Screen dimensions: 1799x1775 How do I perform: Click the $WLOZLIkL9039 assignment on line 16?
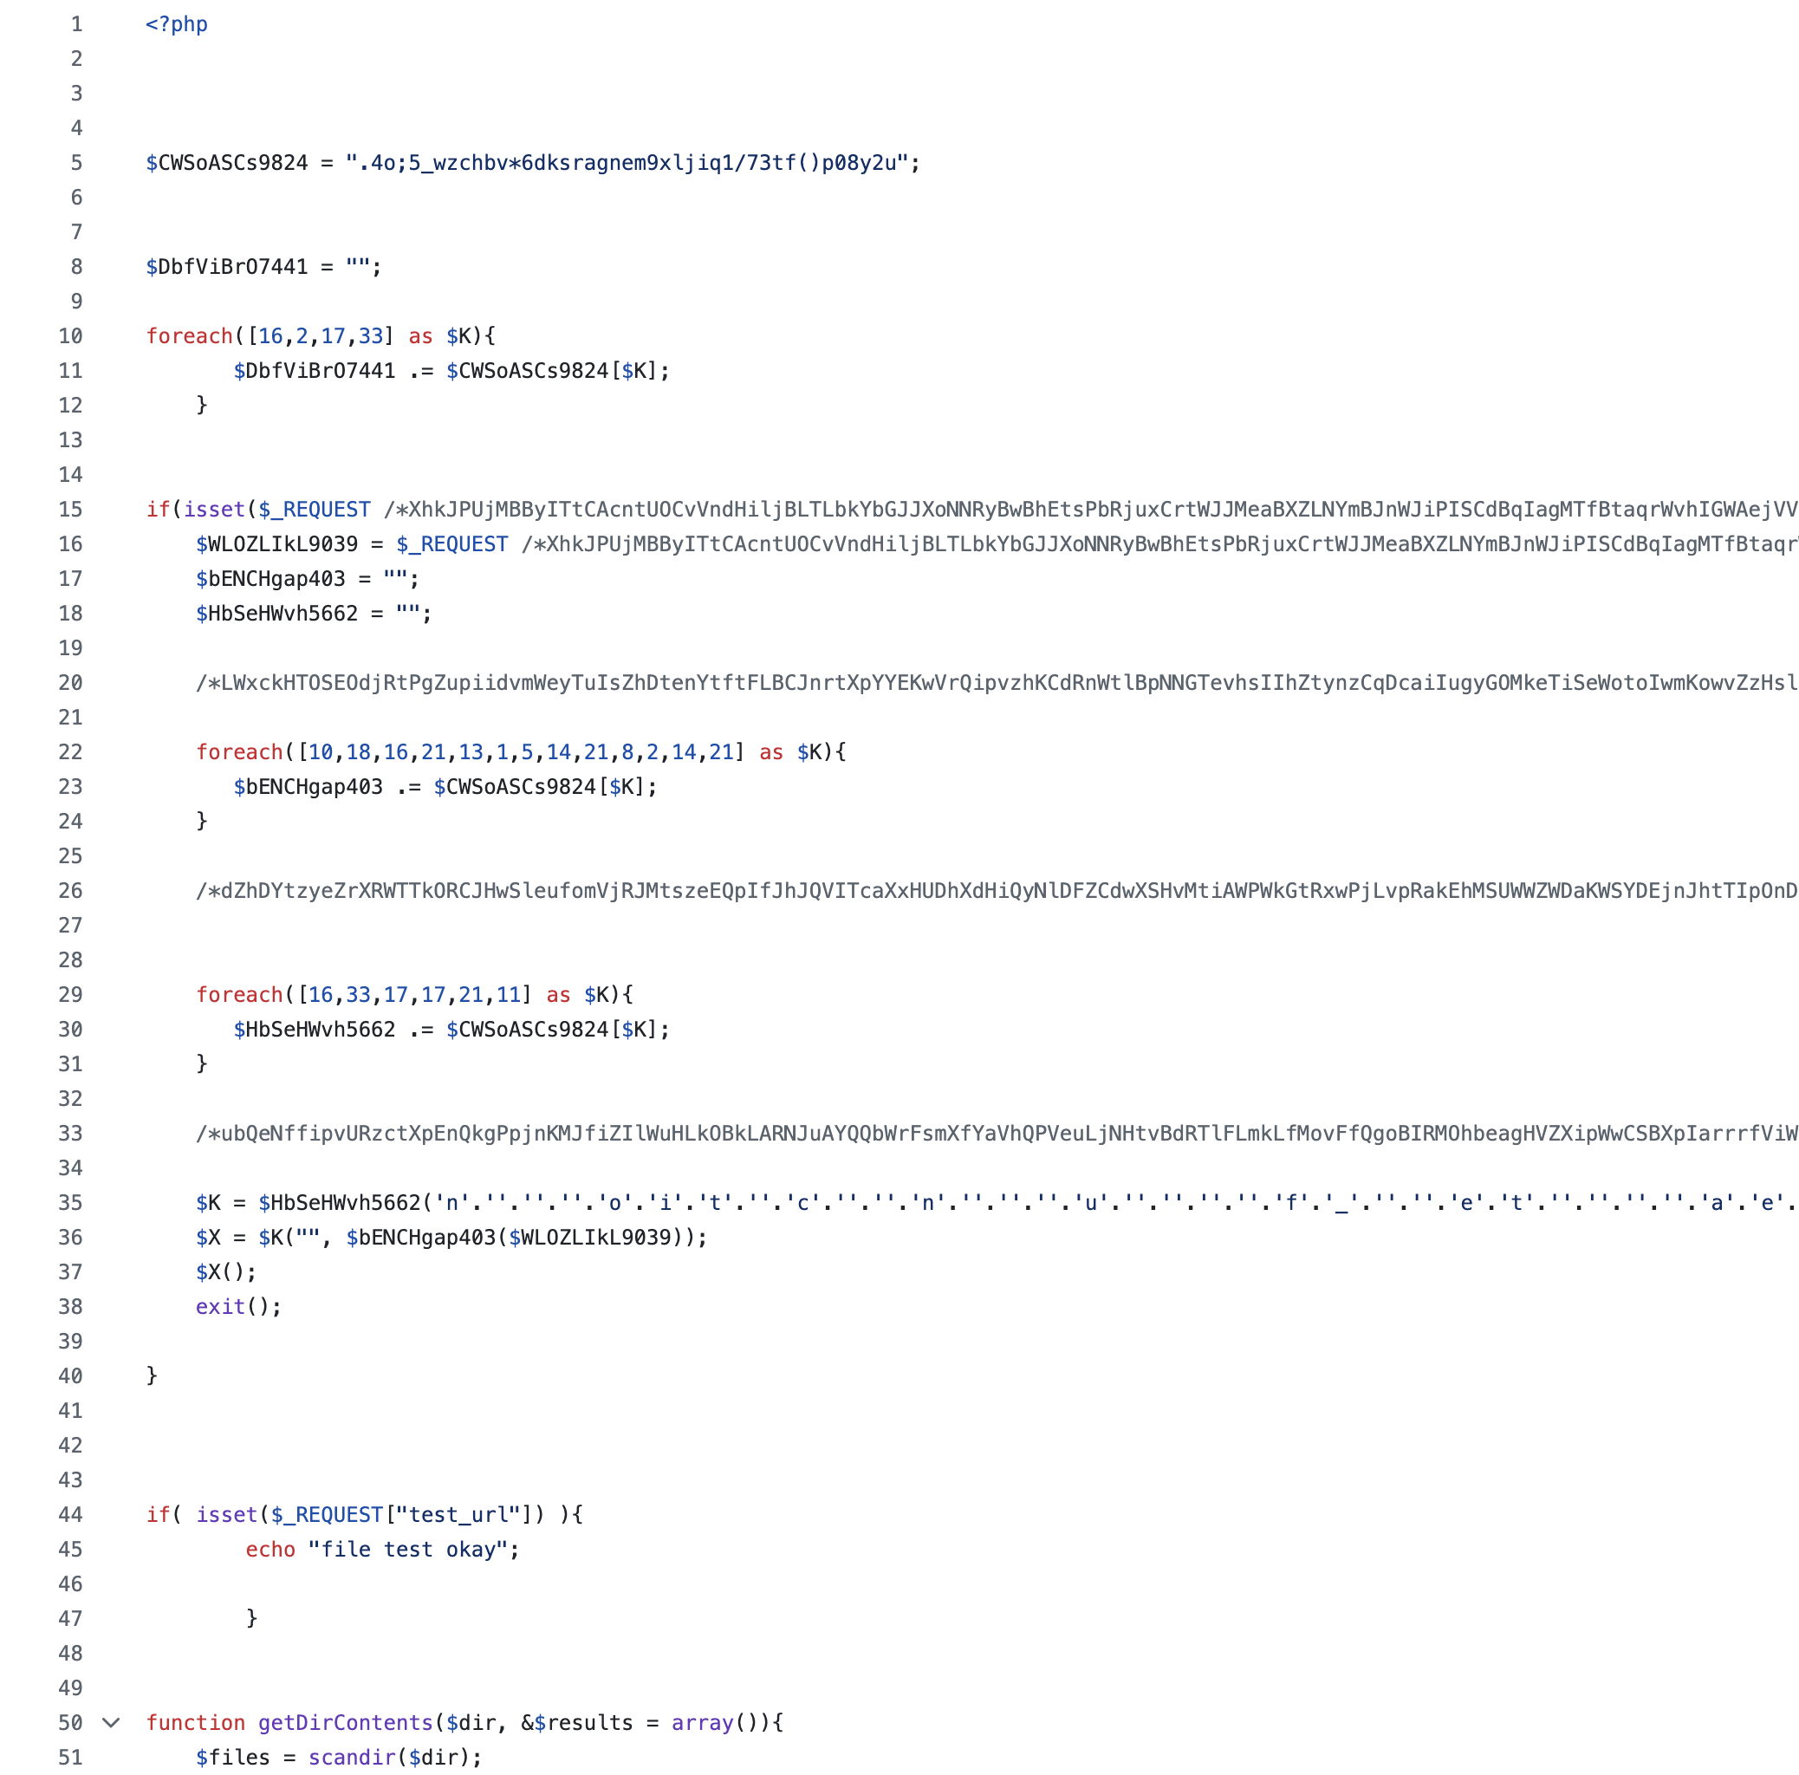click(x=276, y=544)
